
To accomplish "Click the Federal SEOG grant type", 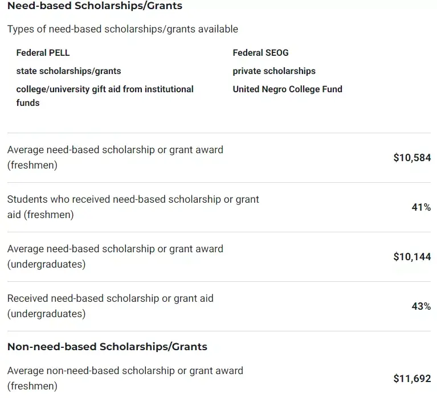I will click(x=260, y=53).
